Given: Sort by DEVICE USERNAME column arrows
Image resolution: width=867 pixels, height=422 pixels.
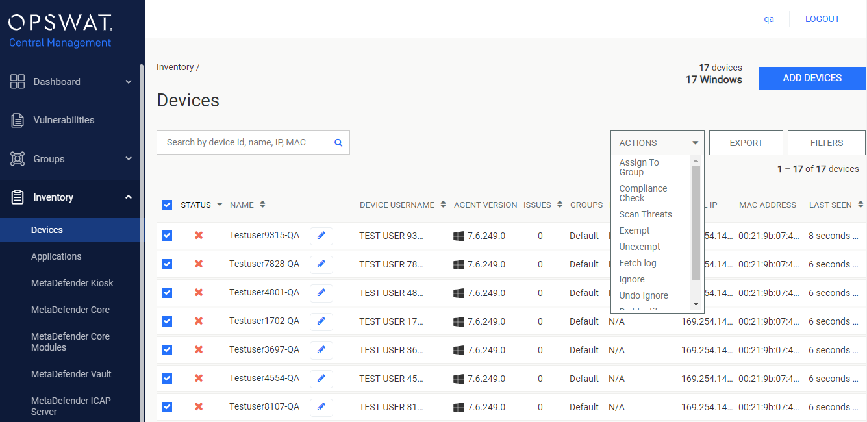Looking at the screenshot, I should [443, 205].
